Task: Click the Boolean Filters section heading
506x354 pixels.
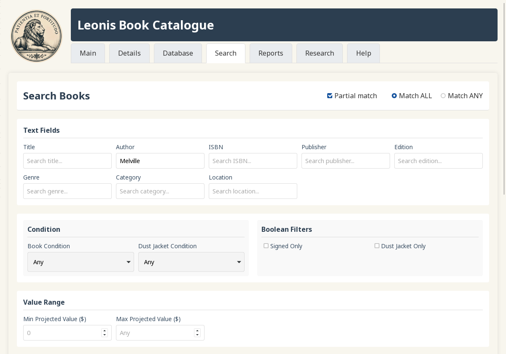Action: tap(287, 229)
